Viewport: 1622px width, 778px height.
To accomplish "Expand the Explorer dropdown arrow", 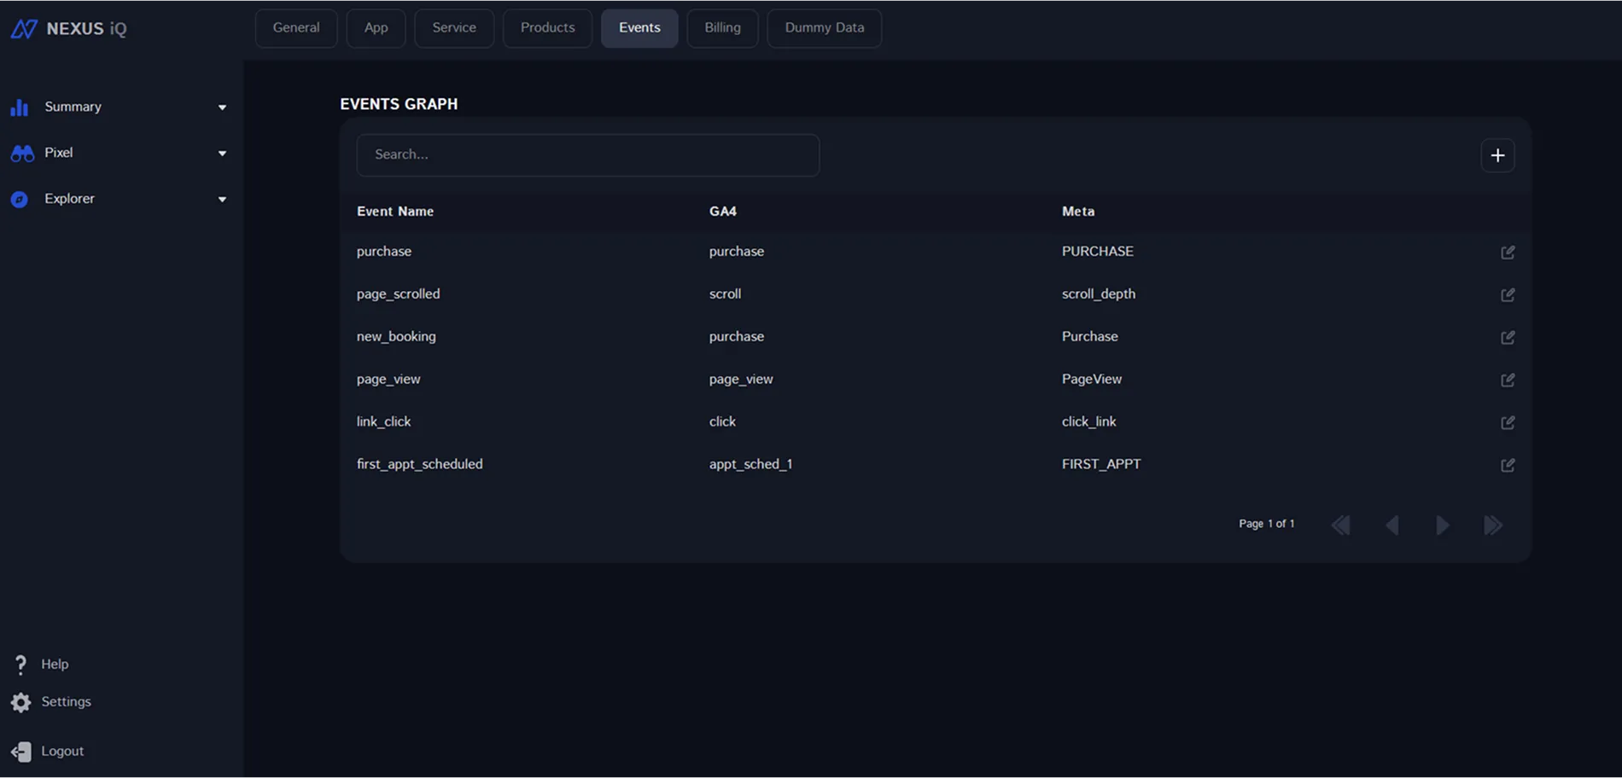I will point(222,200).
